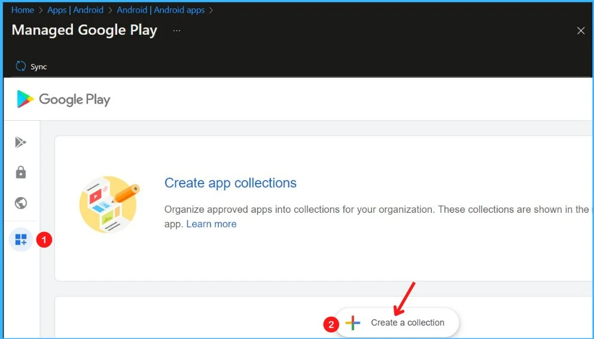The width and height of the screenshot is (594, 339).
Task: Open private apps lock icon in sidebar
Action: 20,172
